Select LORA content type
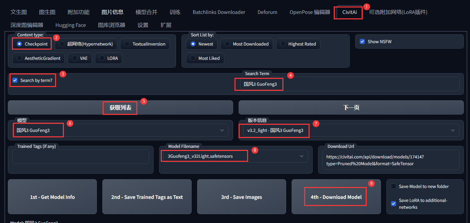Screen dimensions: 470x223 [108, 58]
